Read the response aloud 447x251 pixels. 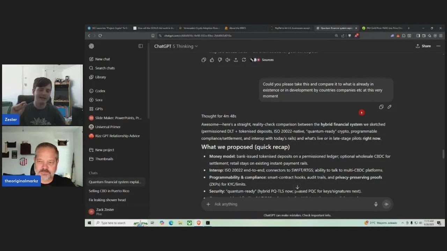(x=228, y=60)
